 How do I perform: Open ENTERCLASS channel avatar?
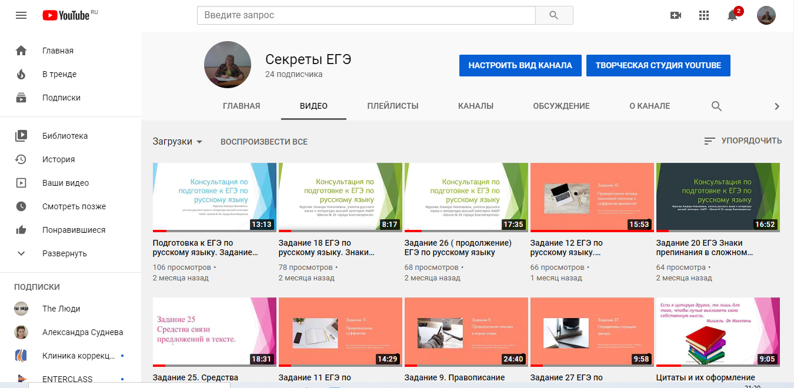[x=21, y=379]
